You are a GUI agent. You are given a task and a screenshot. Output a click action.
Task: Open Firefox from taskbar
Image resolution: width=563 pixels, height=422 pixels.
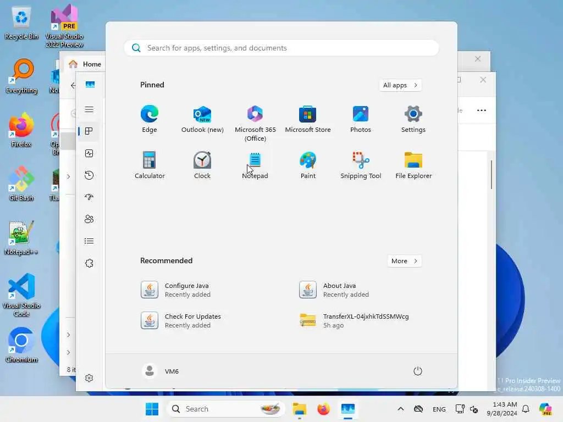323,409
